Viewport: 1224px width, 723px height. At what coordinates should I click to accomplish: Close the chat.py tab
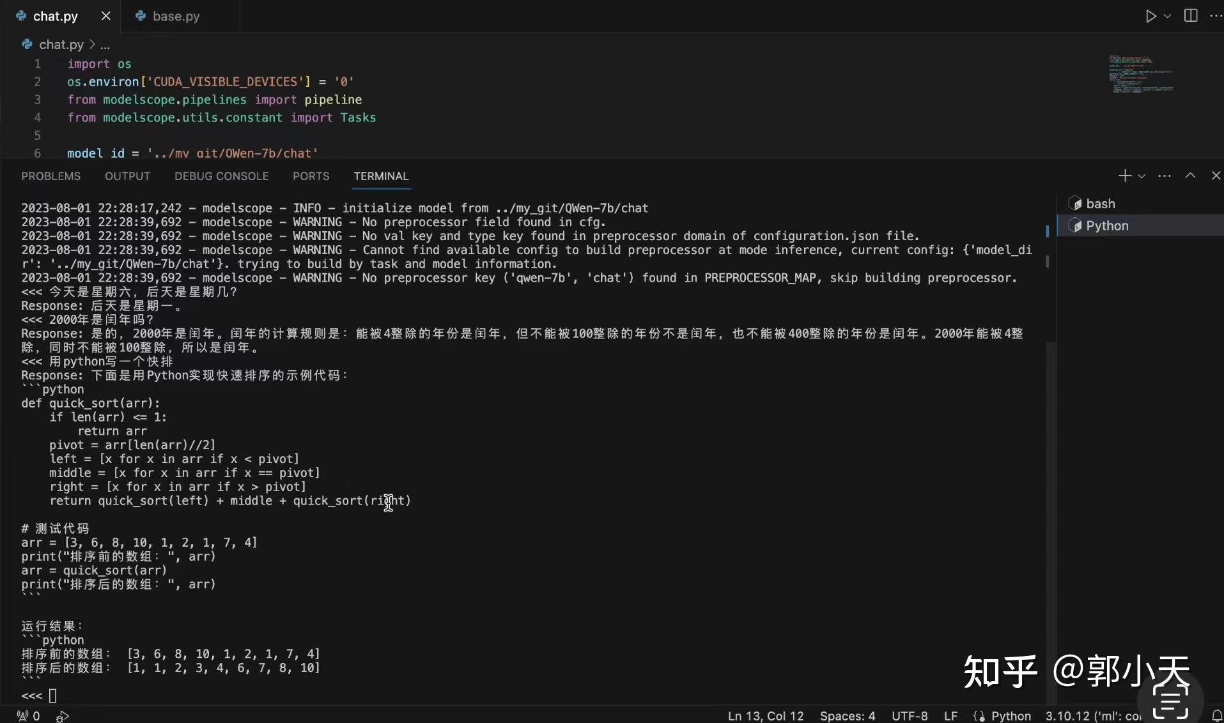coord(105,16)
